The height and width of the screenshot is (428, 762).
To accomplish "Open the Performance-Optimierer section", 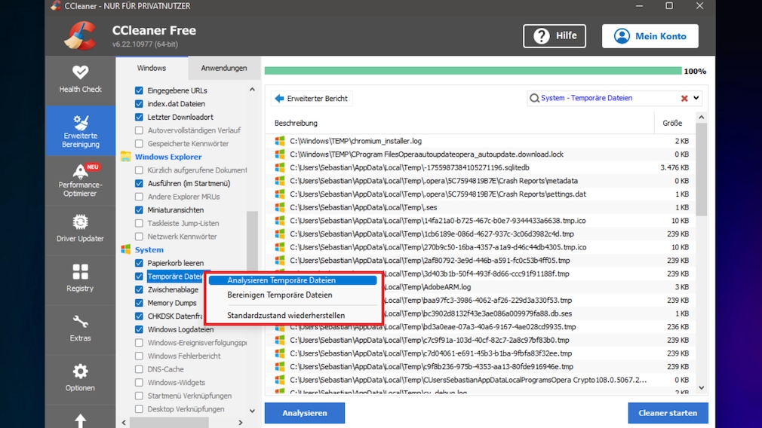I will pos(80,181).
